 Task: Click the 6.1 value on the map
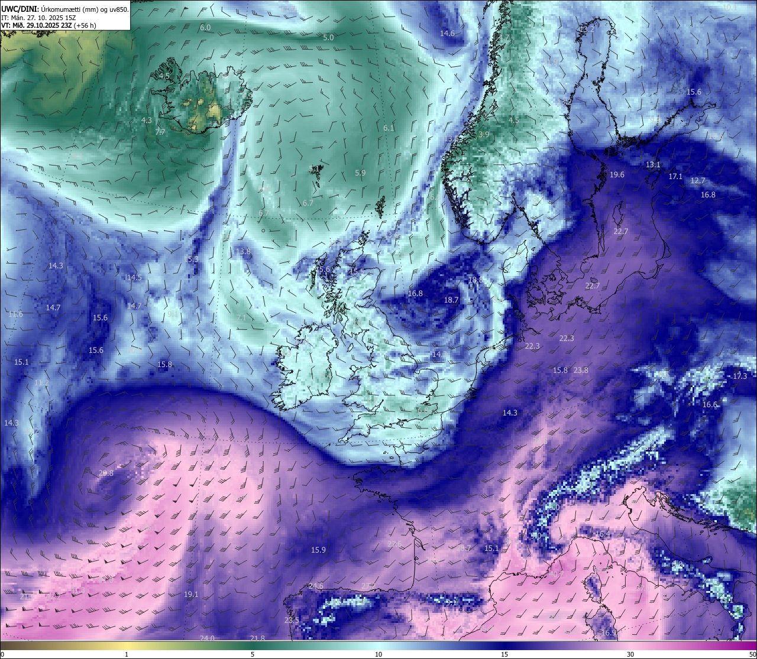tap(389, 128)
